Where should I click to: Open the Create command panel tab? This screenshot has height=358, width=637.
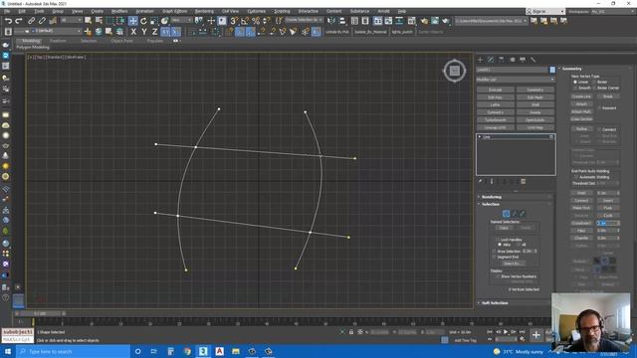click(480, 60)
